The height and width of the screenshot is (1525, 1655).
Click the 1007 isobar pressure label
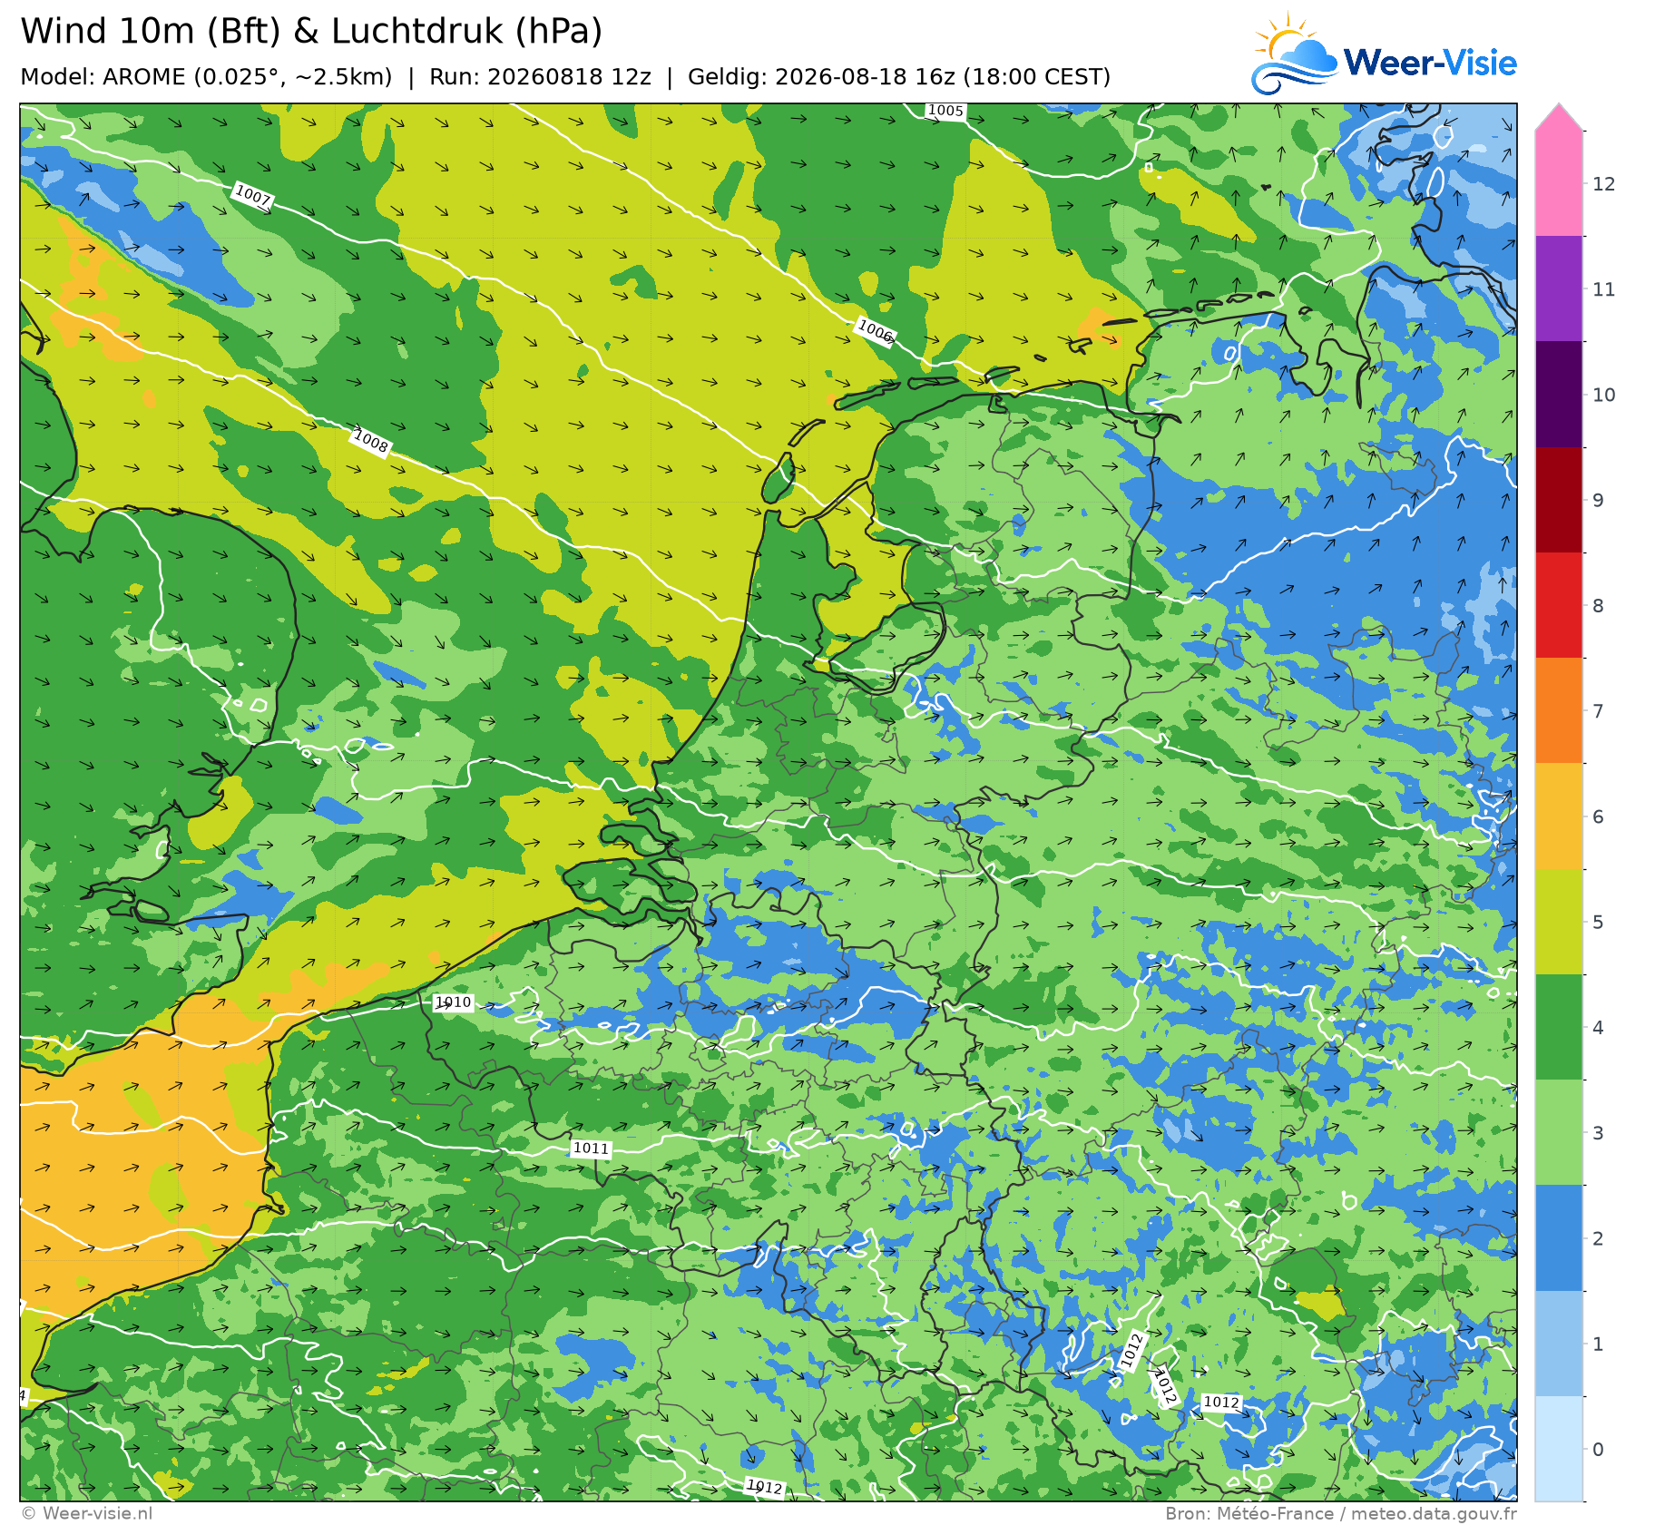pos(252,196)
